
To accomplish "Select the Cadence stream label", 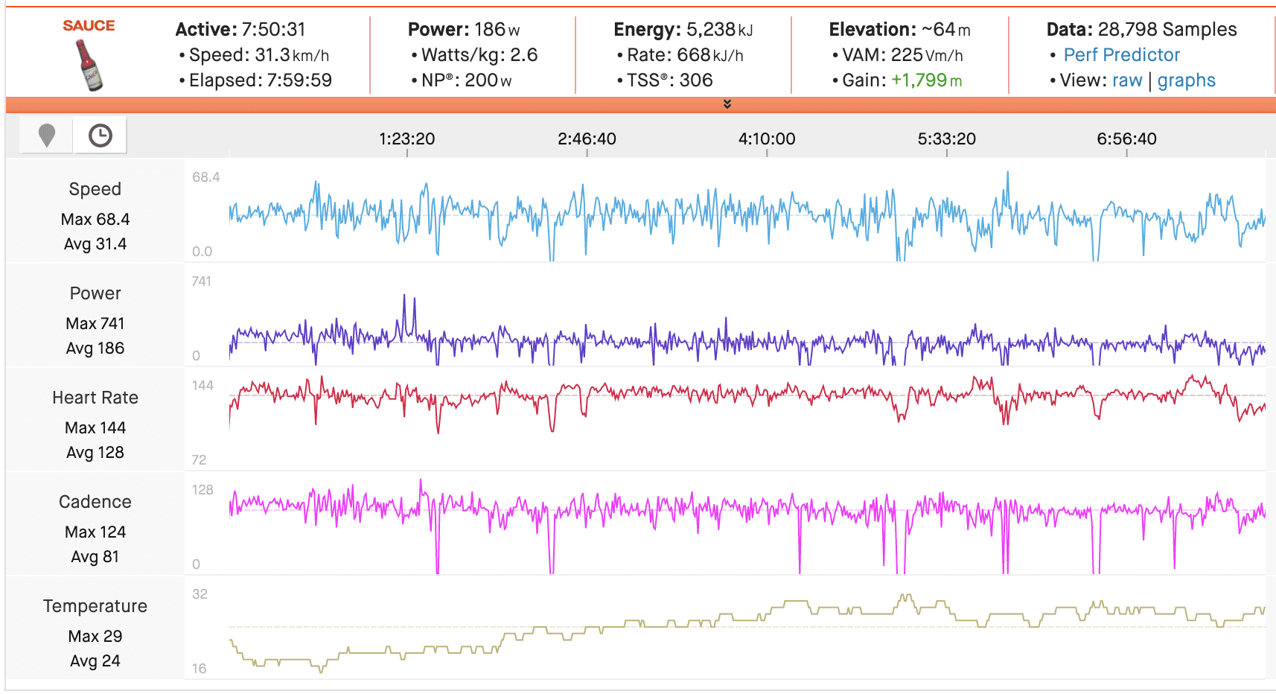I will click(95, 502).
